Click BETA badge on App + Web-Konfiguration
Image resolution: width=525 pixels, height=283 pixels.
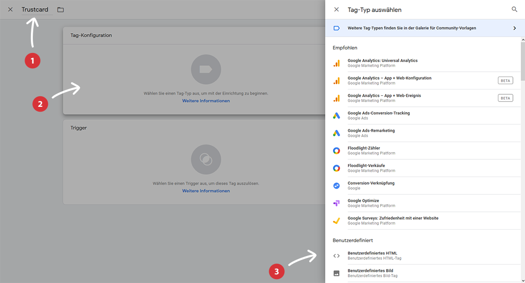pos(505,80)
